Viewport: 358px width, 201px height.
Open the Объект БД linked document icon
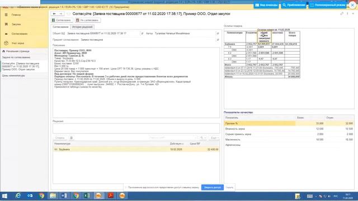(142, 33)
